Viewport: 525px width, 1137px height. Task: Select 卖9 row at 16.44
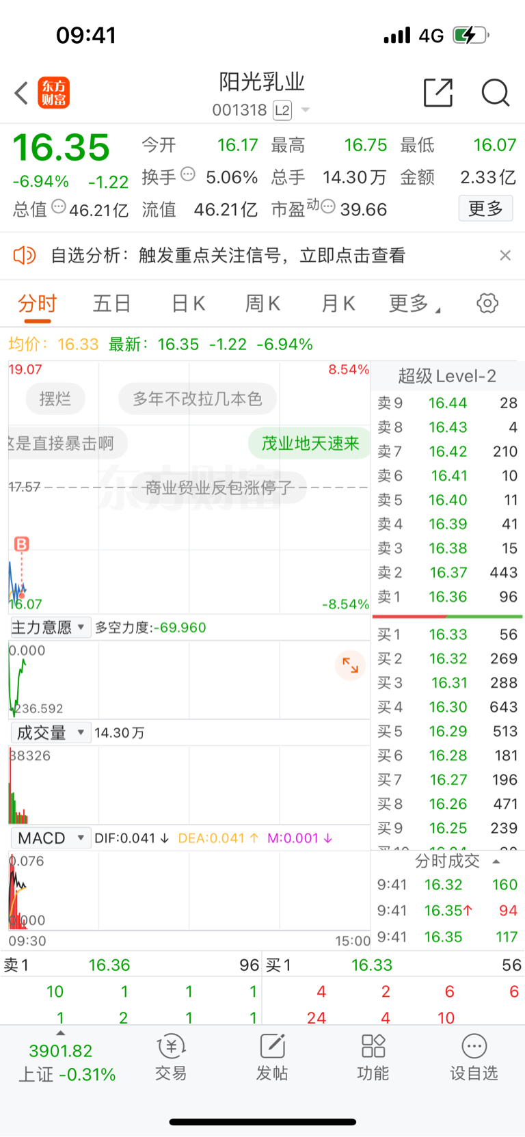(x=447, y=403)
